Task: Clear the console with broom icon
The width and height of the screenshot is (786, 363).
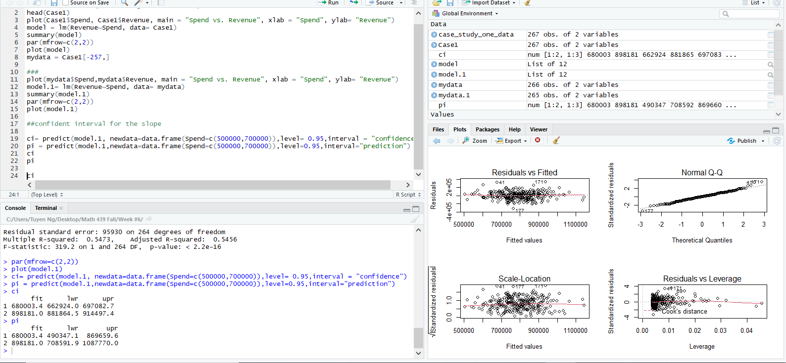Action: pyautogui.click(x=415, y=219)
